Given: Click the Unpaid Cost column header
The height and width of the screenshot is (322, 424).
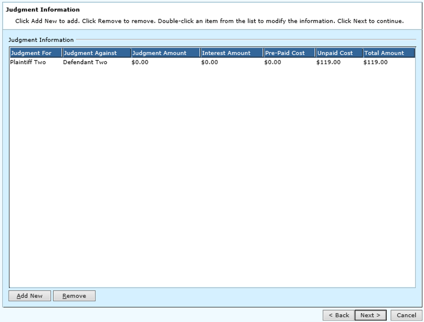Looking at the screenshot, I should click(339, 53).
